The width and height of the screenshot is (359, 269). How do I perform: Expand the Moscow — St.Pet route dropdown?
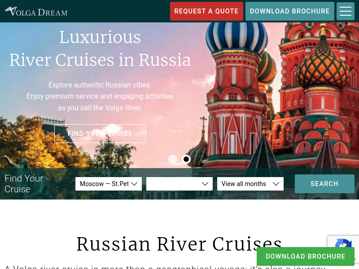coord(109,184)
